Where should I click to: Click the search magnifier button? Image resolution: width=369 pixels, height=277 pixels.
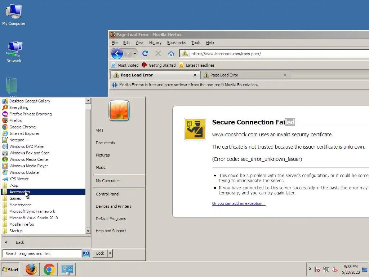click(86, 254)
